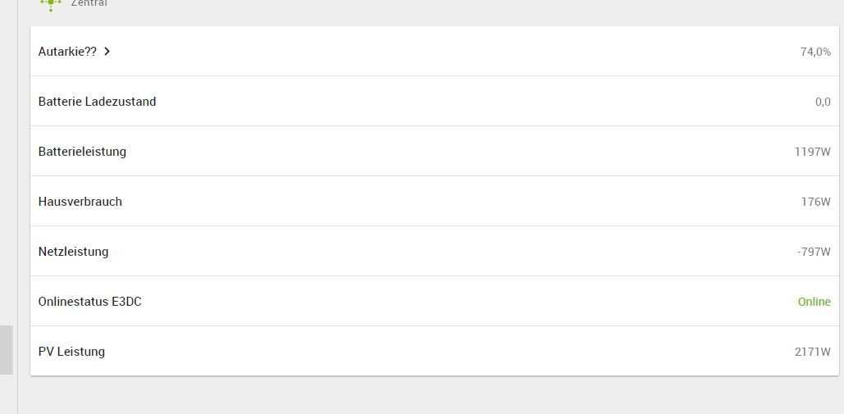844x414 pixels.
Task: Expand the Autarkie?? chevron arrow
Action: [x=107, y=52]
